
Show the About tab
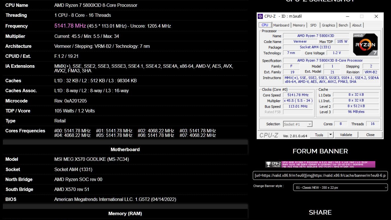pos(357,25)
